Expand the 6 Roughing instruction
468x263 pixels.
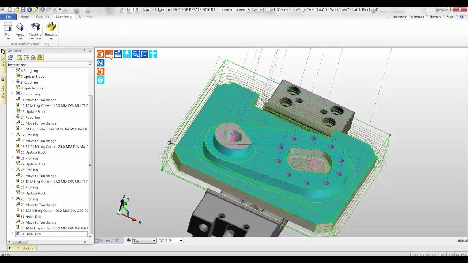click(x=12, y=70)
